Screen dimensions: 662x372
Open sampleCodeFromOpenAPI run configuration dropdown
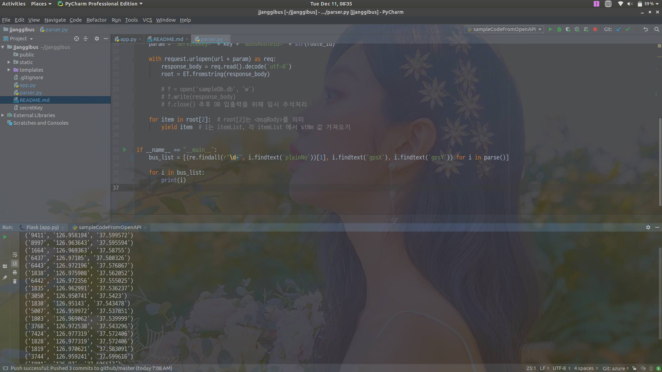pyautogui.click(x=504, y=29)
